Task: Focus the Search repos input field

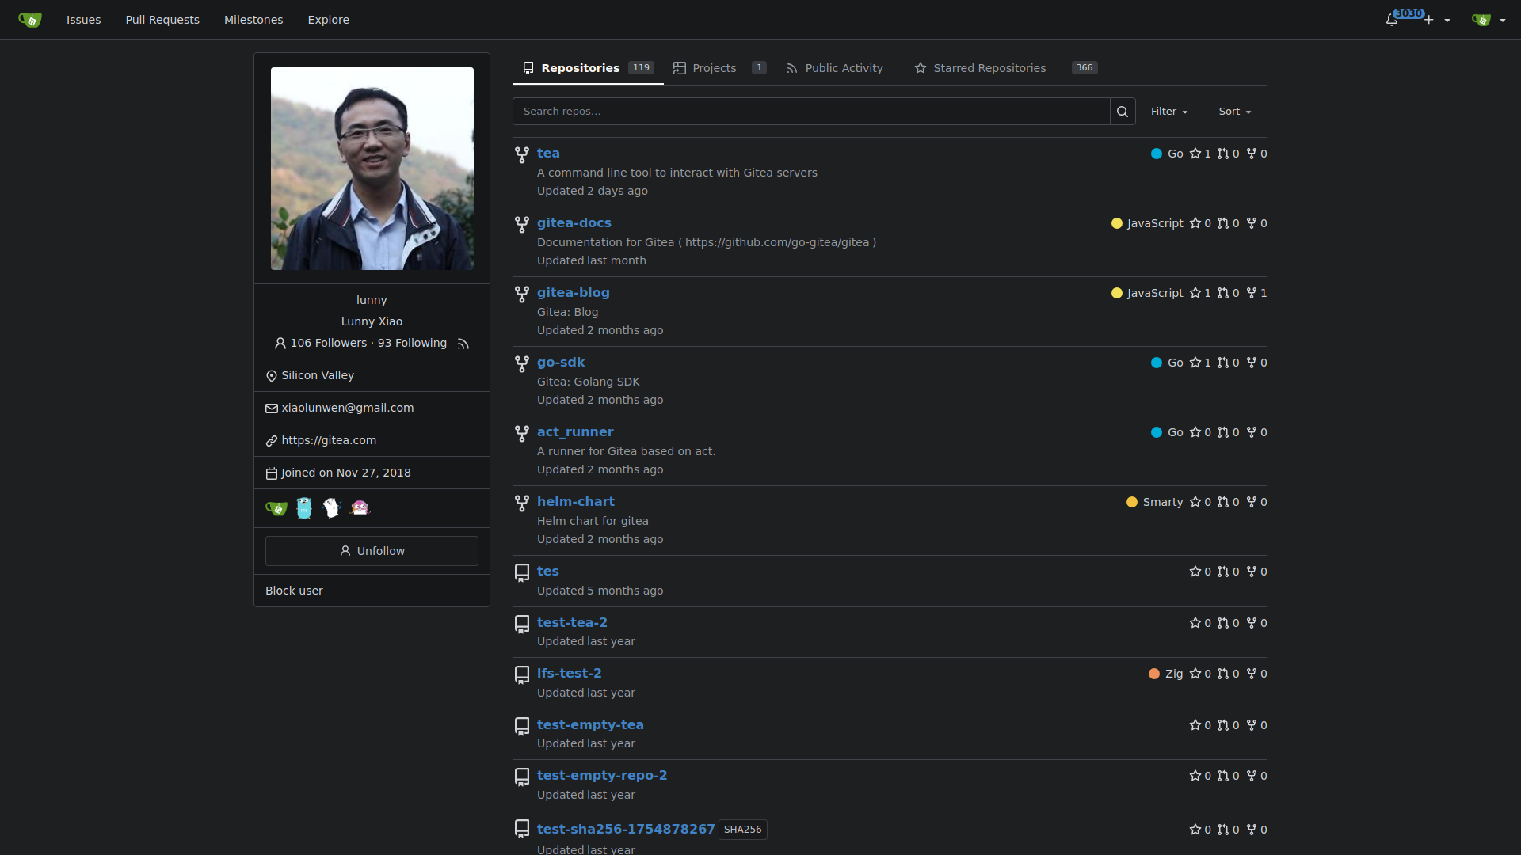Action: 811,112
